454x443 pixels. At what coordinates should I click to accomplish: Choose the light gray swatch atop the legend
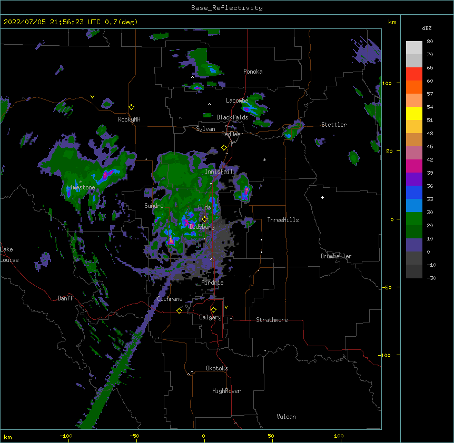pyautogui.click(x=414, y=48)
